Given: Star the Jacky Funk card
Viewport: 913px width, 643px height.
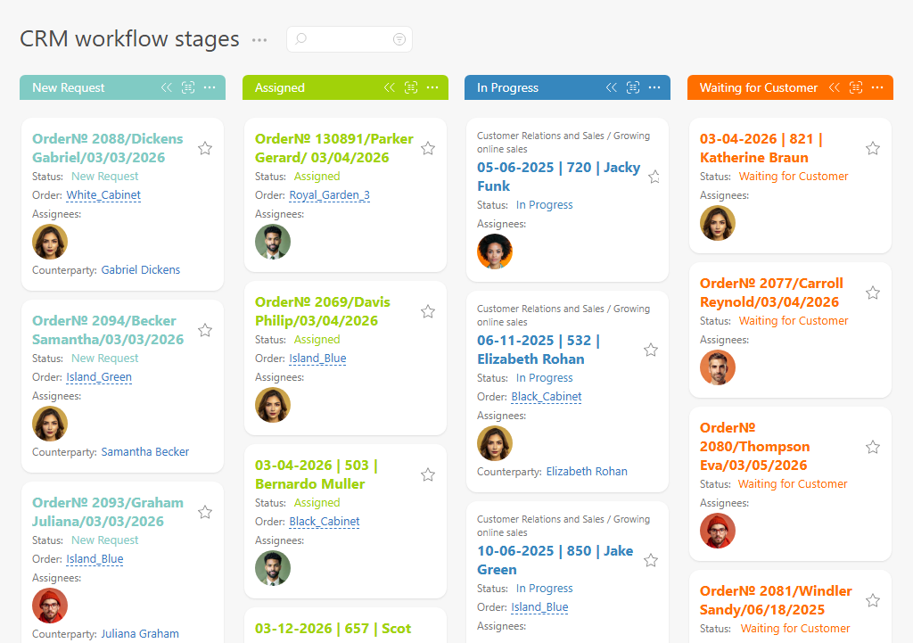Looking at the screenshot, I should (654, 177).
